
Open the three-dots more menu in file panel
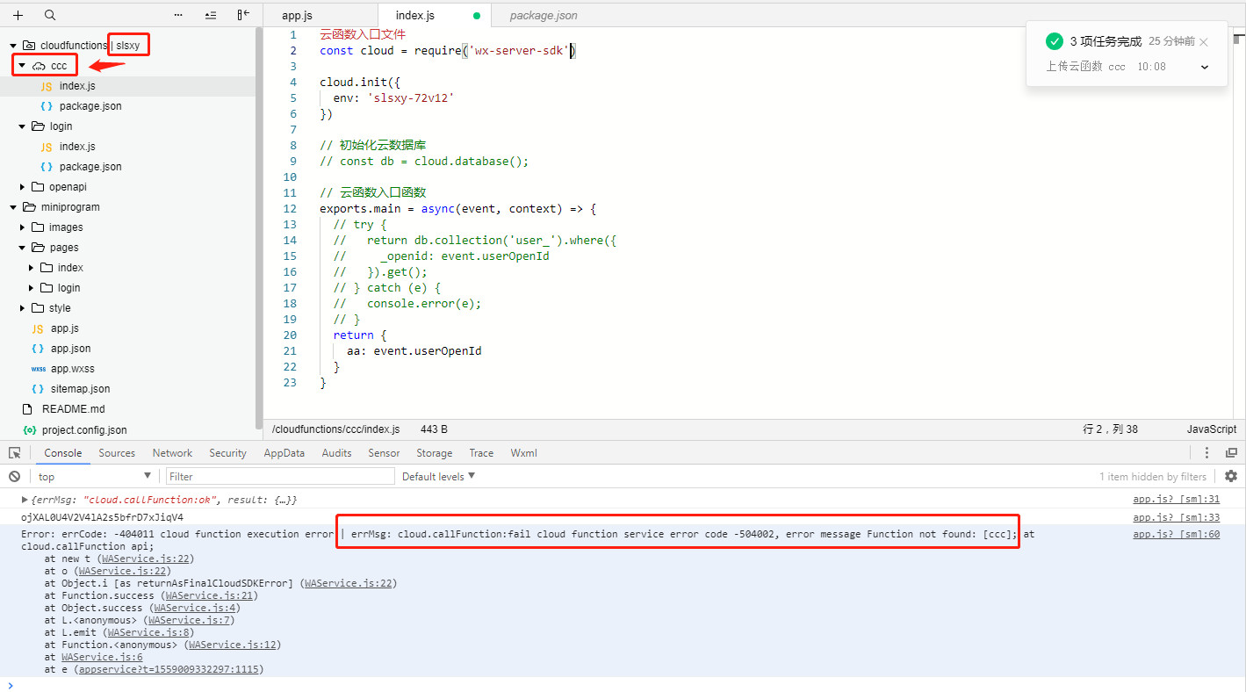click(178, 15)
